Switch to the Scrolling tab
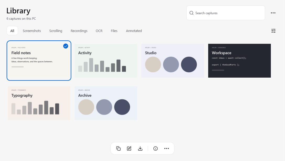285x161 pixels. pyautogui.click(x=56, y=31)
